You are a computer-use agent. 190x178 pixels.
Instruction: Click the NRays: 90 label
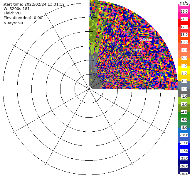click(13, 23)
